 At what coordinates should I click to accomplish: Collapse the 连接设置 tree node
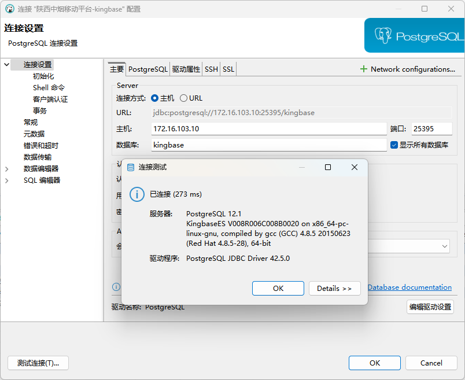point(6,64)
